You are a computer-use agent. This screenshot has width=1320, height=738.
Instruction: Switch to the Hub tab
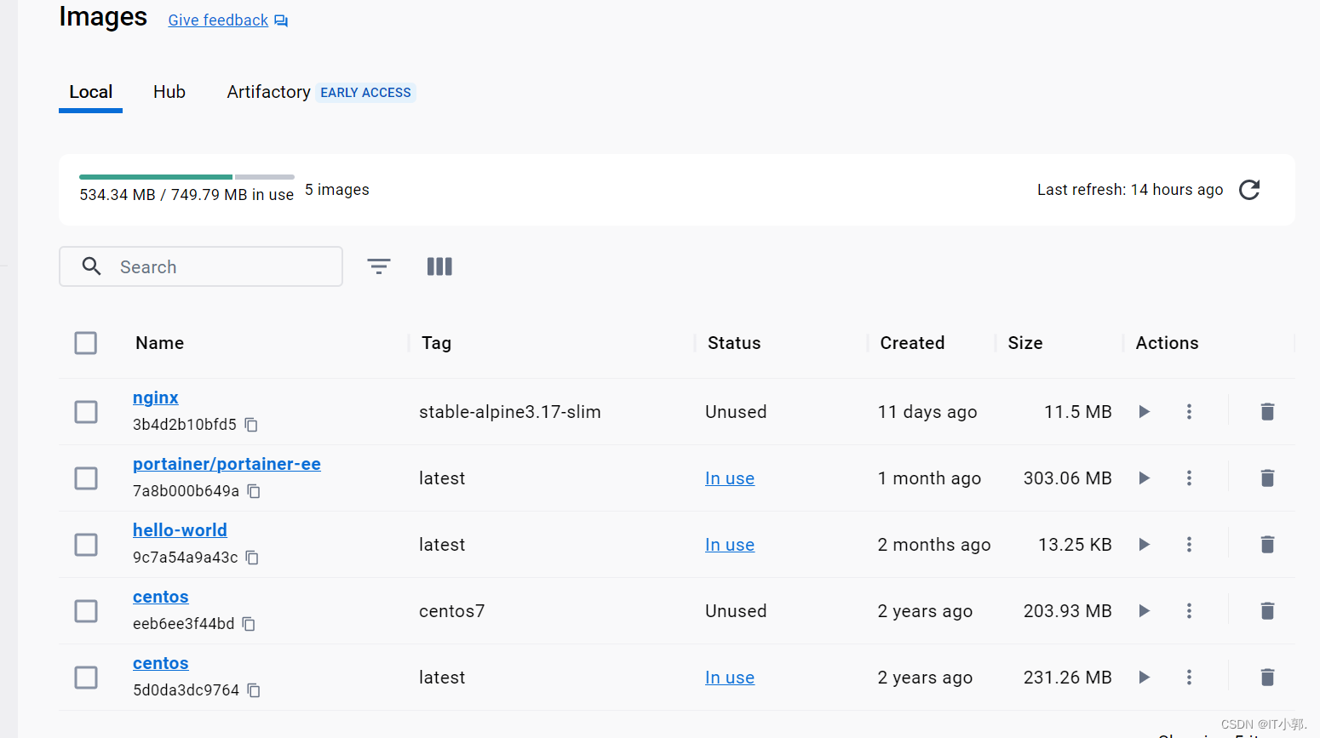point(169,92)
